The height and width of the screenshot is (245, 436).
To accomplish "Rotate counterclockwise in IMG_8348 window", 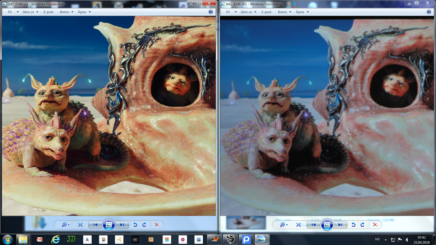I will pyautogui.click(x=353, y=225).
